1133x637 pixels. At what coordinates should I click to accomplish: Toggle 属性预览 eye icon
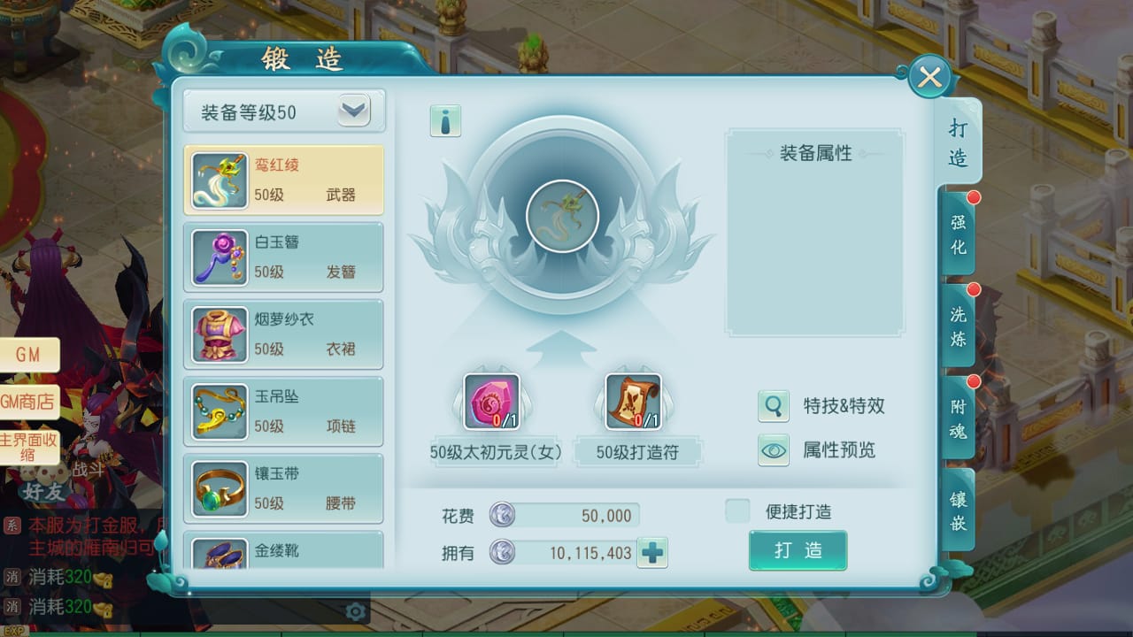774,450
